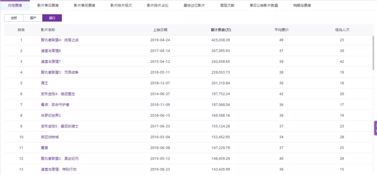Click release date 2015-04-12
The image size is (377, 175).
point(160,62)
